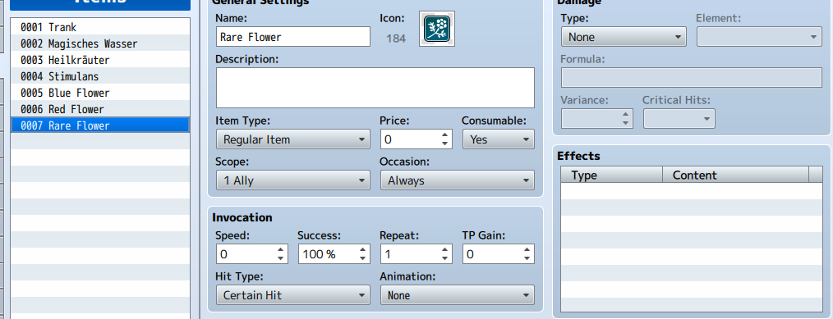Screen dimensions: 833x319
Task: Click the Name field containing Rare Flower
Action: pos(292,37)
